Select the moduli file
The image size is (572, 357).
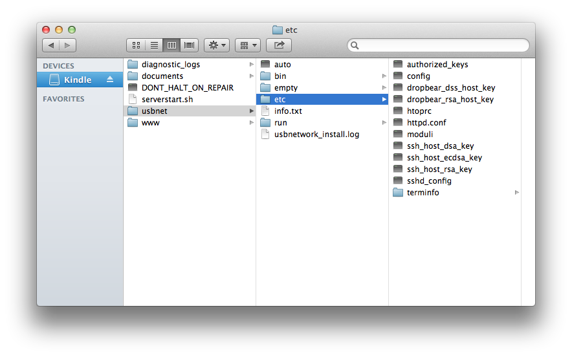click(x=455, y=134)
